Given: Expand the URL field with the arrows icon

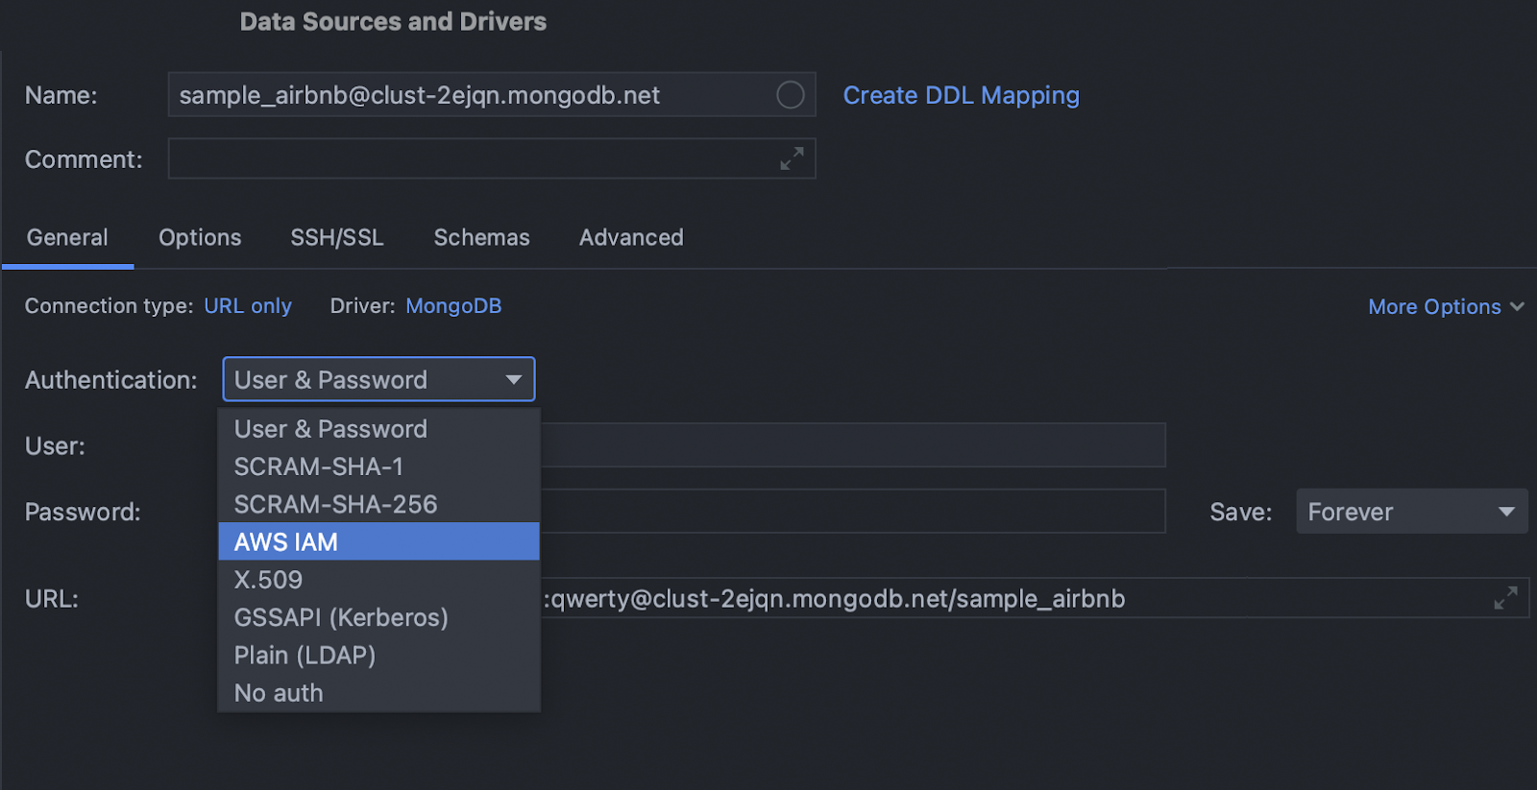Looking at the screenshot, I should [1505, 598].
